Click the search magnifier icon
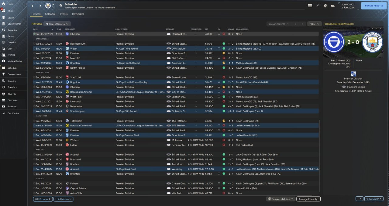 (61, 6)
